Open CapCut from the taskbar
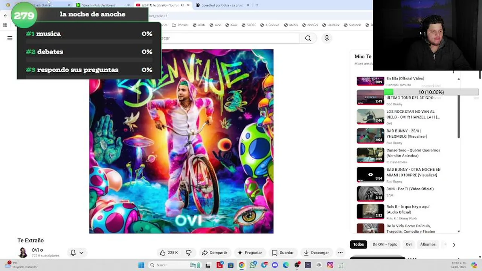 (319, 265)
